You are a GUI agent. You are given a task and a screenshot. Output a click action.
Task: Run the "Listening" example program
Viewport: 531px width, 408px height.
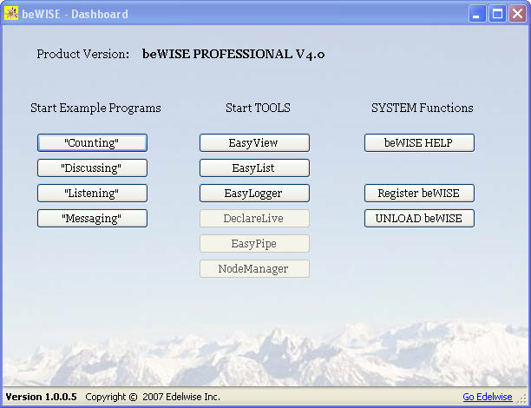point(92,193)
